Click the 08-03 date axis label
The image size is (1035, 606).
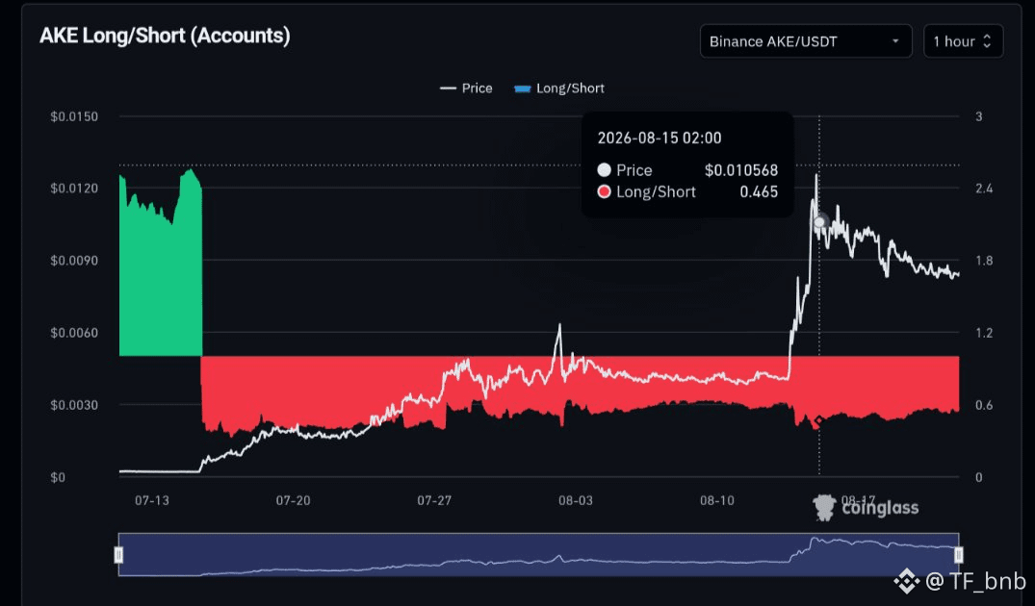click(x=576, y=500)
